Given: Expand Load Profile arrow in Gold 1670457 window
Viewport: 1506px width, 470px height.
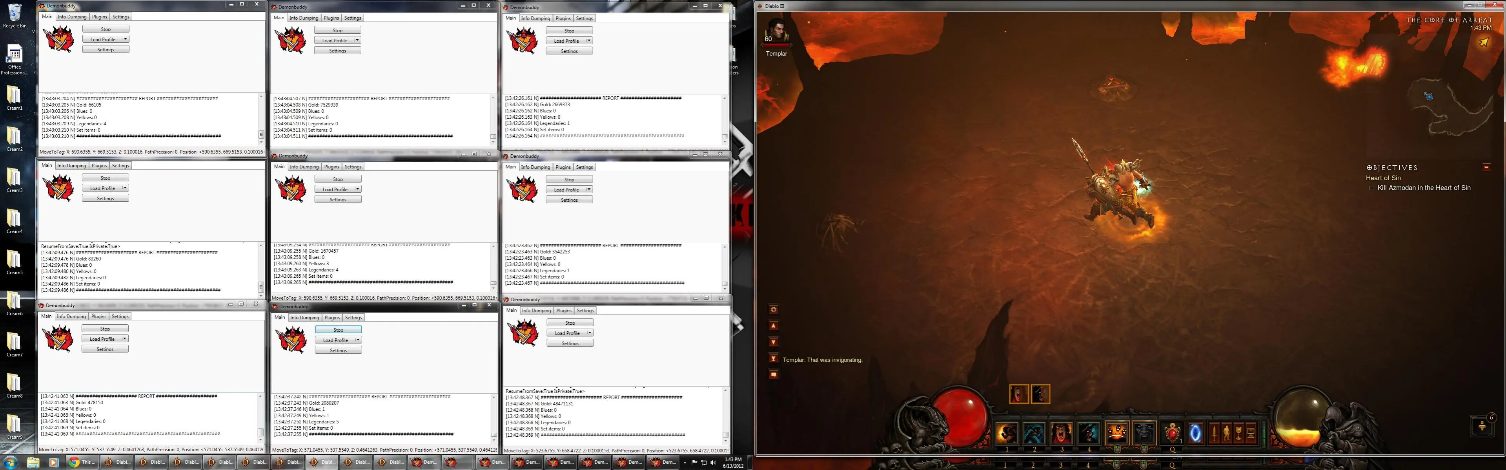Looking at the screenshot, I should pyautogui.click(x=357, y=189).
